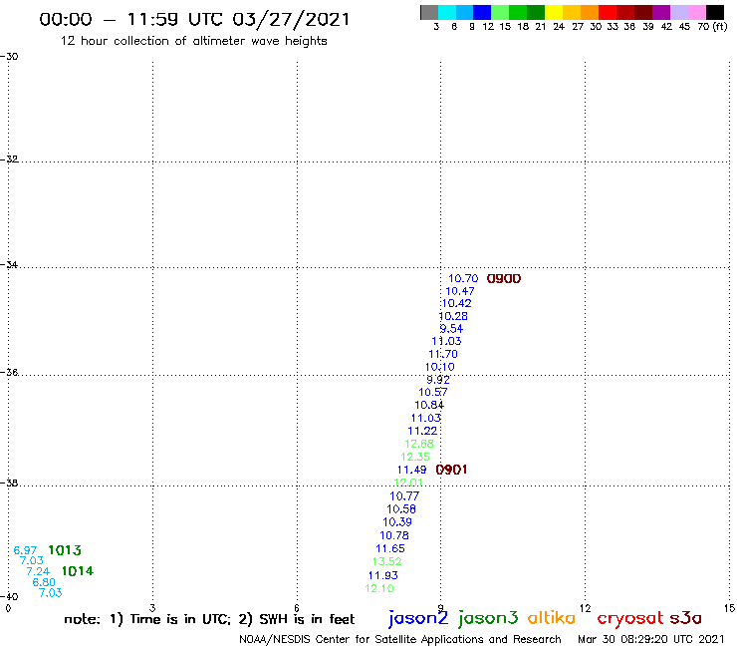
Task: Select the light-blue "6.97" value
Action: (25, 550)
